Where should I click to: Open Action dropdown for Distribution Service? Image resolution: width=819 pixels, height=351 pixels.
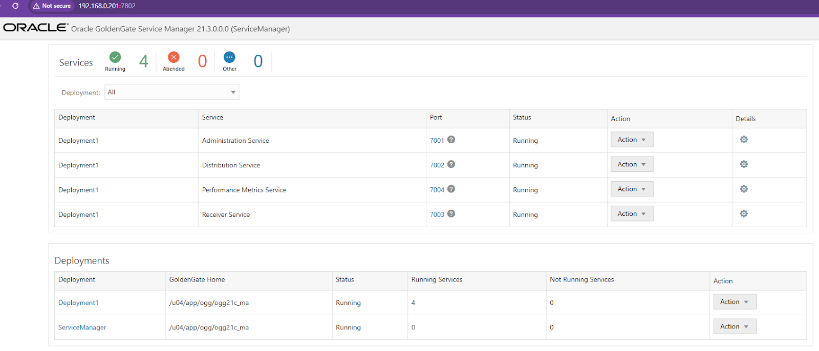(x=632, y=164)
